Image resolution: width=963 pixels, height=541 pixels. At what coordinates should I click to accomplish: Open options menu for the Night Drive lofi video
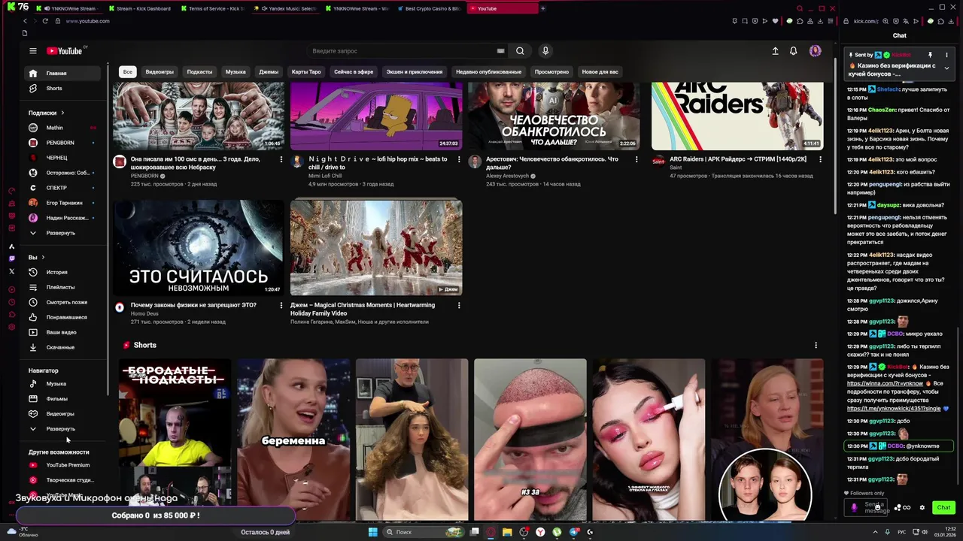(x=459, y=159)
